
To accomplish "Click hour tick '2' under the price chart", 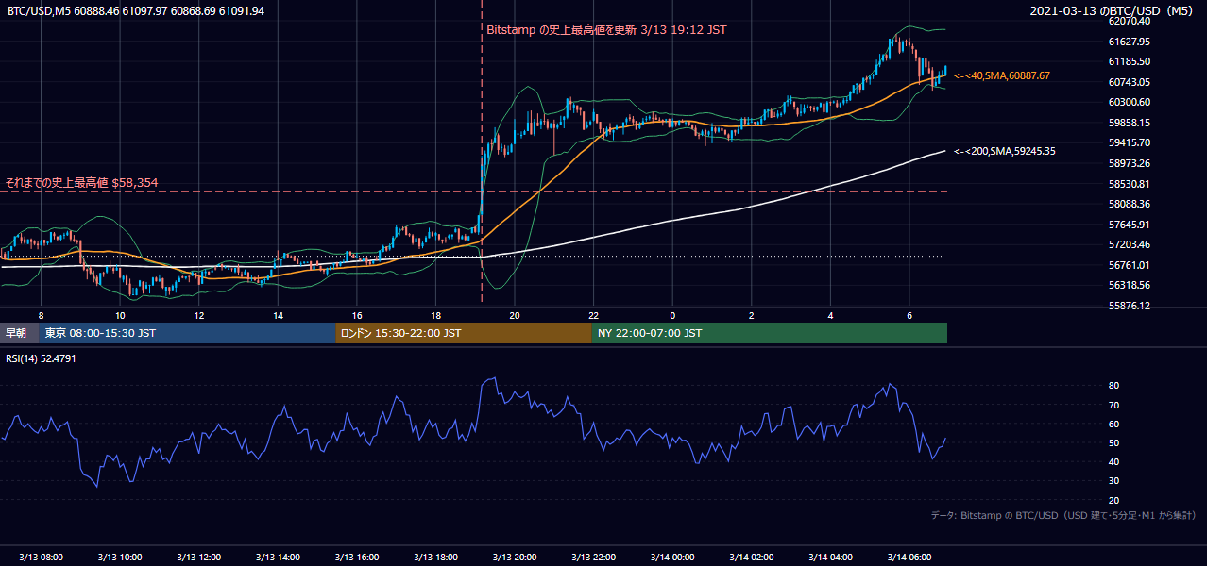I will click(x=752, y=315).
